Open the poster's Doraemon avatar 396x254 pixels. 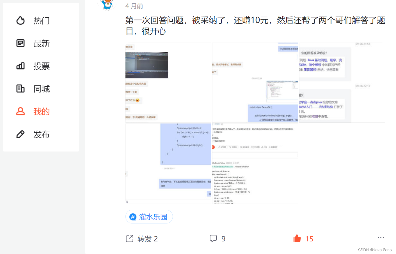(x=107, y=4)
